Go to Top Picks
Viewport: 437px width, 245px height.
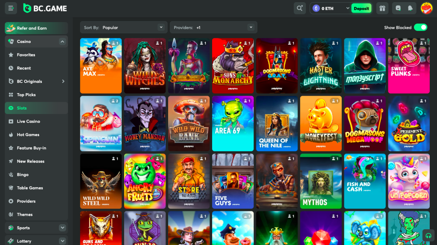(36, 95)
